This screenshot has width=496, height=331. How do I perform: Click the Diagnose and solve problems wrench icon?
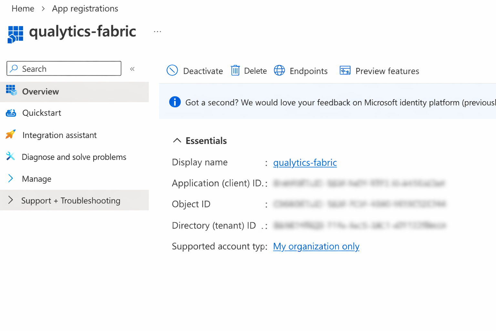[x=11, y=156]
